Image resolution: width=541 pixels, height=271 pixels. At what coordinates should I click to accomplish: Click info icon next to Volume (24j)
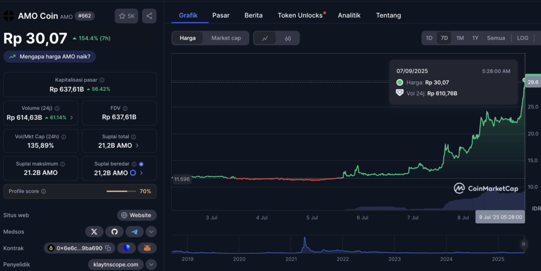57,108
